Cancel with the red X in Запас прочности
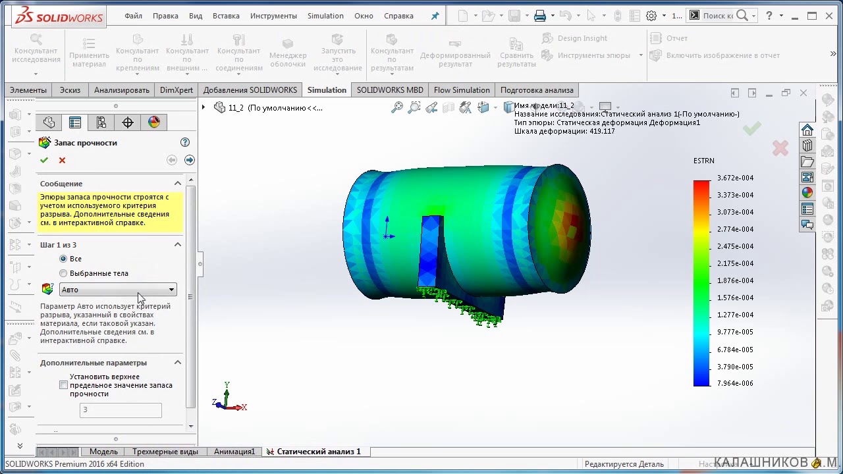This screenshot has height=474, width=843. 62,160
